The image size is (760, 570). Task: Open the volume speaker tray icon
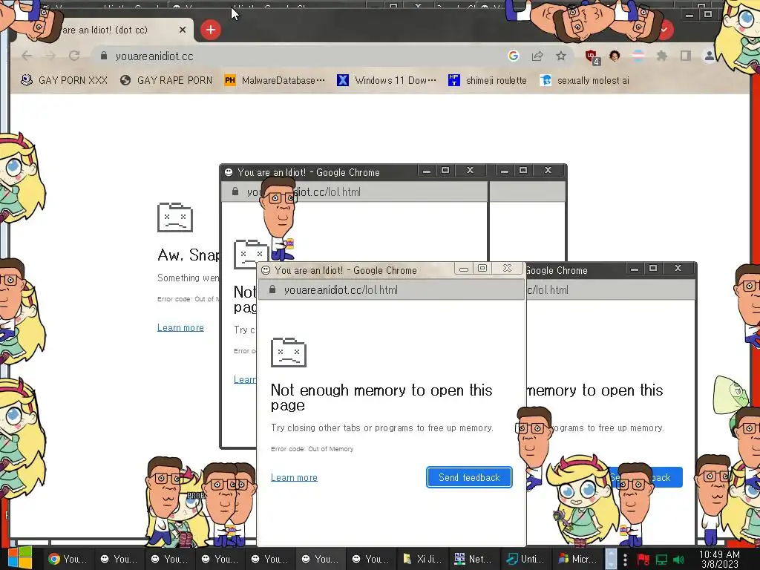[x=679, y=560]
